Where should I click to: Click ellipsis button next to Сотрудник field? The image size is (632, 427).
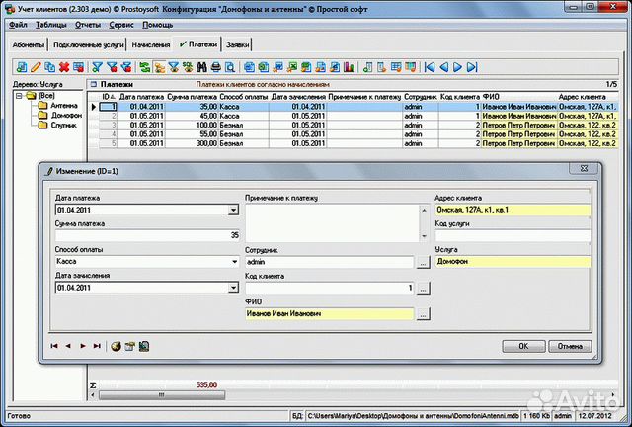tap(424, 262)
